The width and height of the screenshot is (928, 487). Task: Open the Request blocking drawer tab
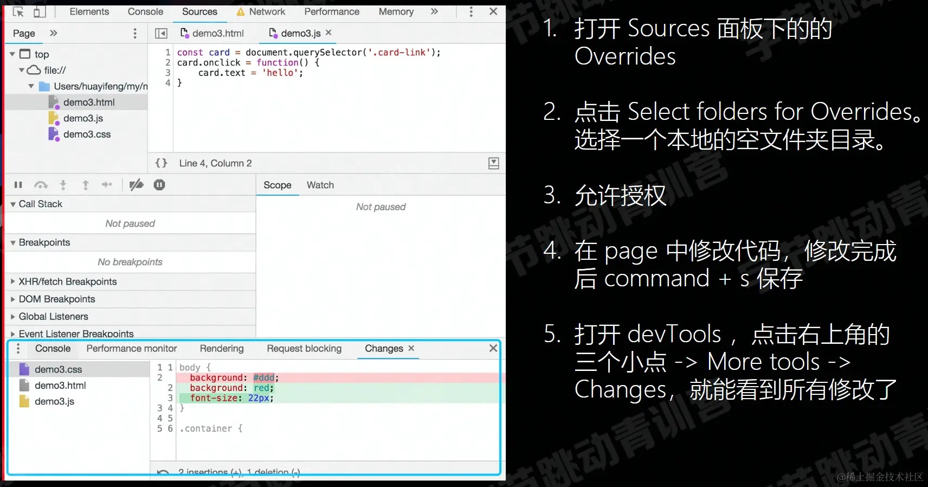click(304, 349)
